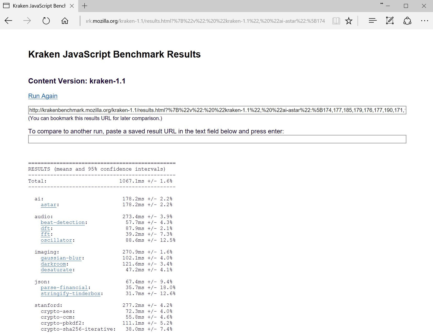Image resolution: width=433 pixels, height=334 pixels.
Task: Open the oscillator test link
Action: (x=56, y=240)
